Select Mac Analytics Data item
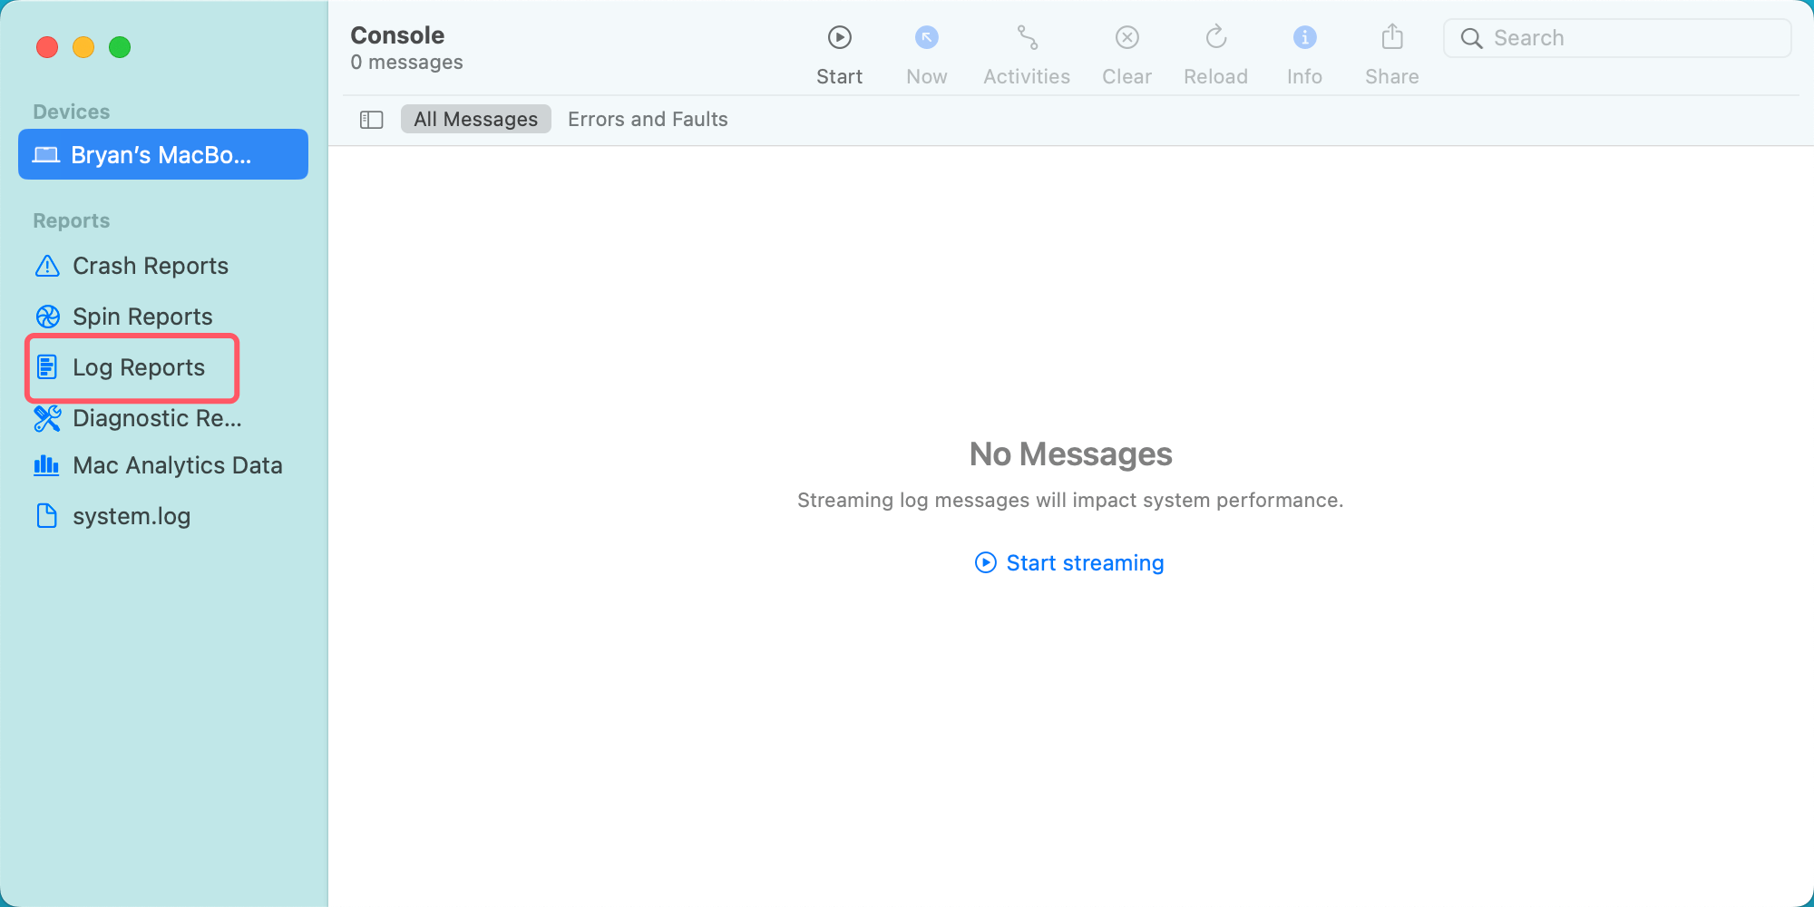The image size is (1814, 907). [x=177, y=465]
